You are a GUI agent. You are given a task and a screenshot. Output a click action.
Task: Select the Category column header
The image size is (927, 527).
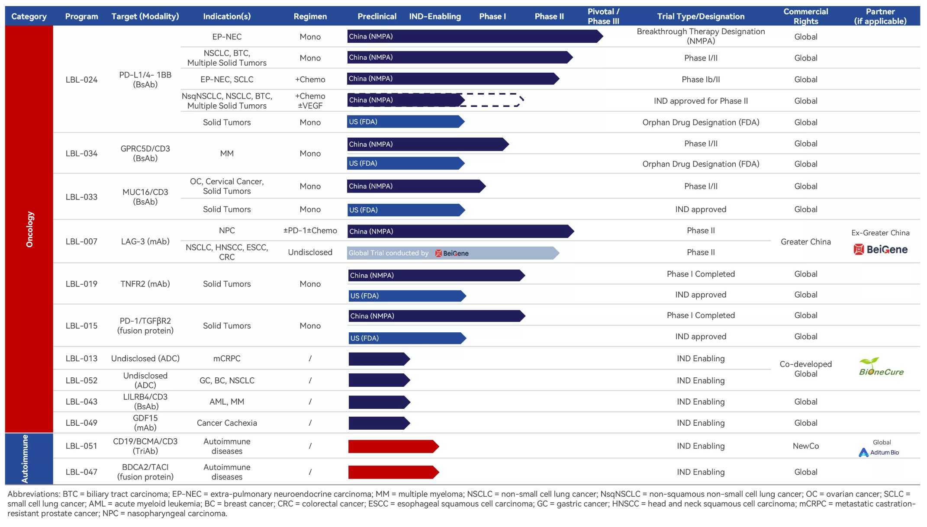click(29, 16)
